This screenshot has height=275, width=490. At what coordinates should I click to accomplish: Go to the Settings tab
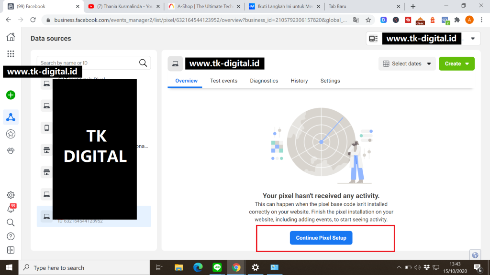pos(330,81)
